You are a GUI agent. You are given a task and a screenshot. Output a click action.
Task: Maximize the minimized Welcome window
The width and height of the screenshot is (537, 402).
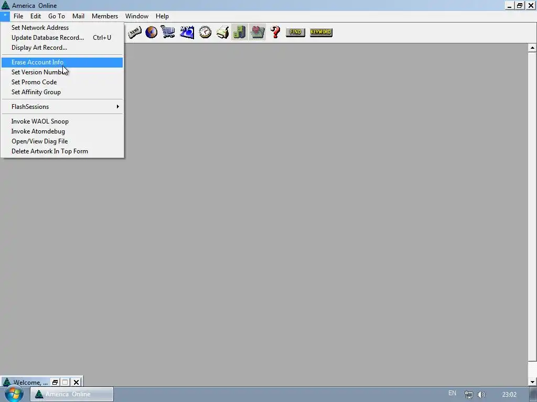pos(65,382)
